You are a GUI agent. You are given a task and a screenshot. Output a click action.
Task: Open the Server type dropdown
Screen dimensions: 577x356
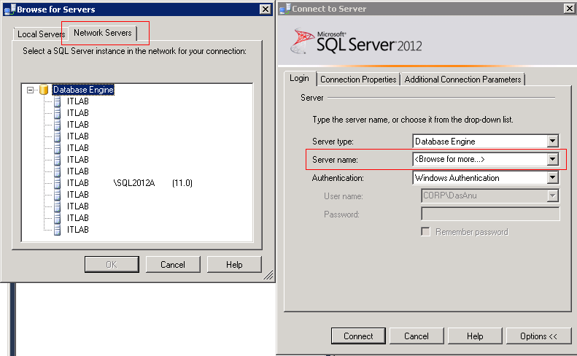[552, 141]
